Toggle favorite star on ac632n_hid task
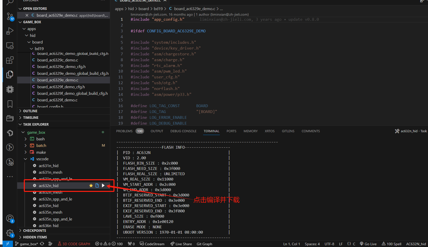 click(91, 186)
